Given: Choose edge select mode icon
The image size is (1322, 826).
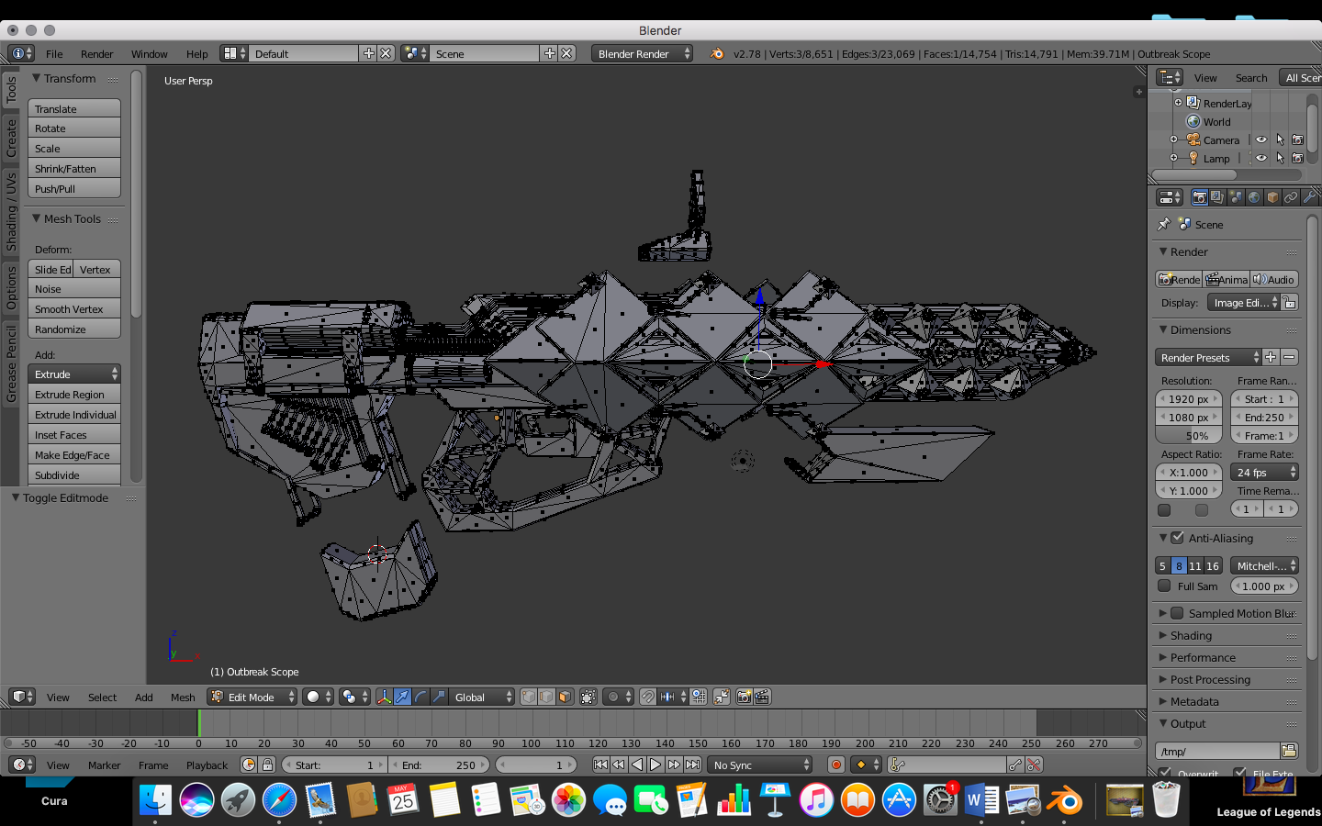Looking at the screenshot, I should (x=546, y=698).
